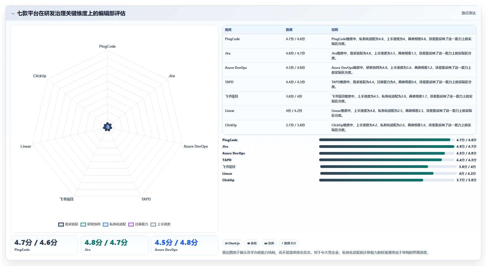This screenshot has width=487, height=266.
Task: Click the 4分 / 4.2分 table cell
Action: pos(294,111)
